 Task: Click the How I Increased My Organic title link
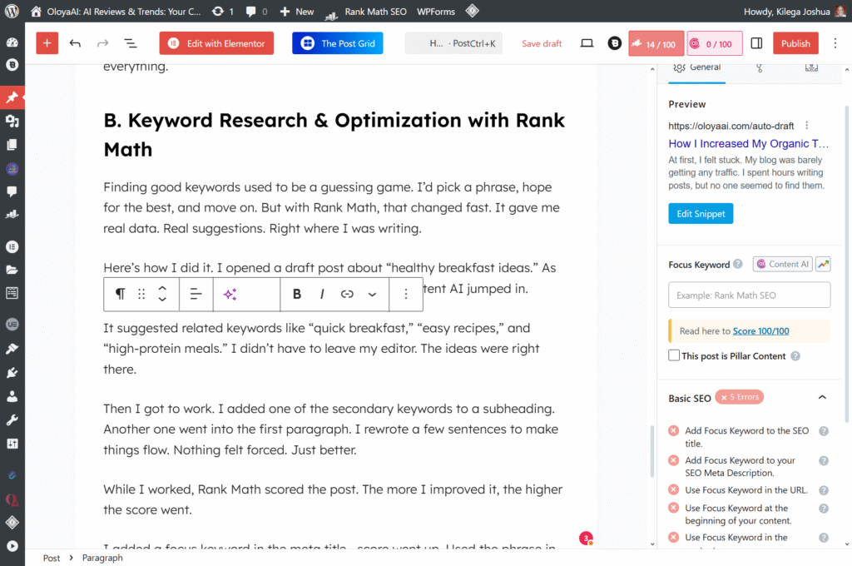tap(748, 143)
